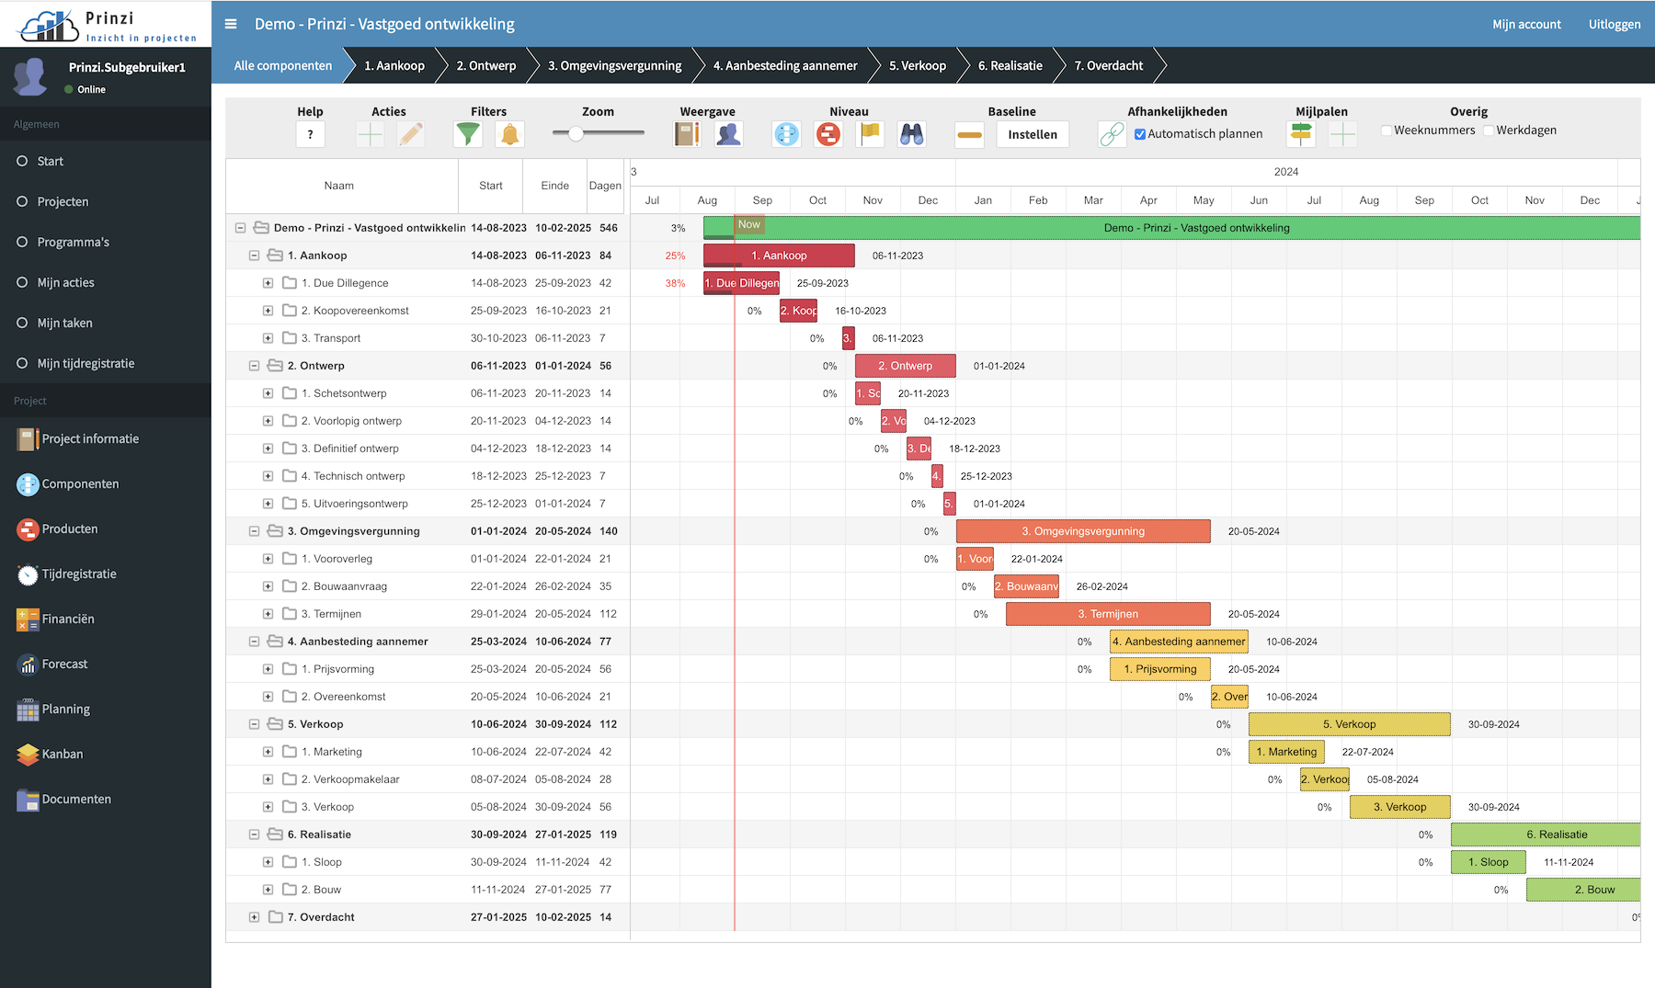Click the yellow flag level icon
1655x988 pixels.
click(870, 134)
